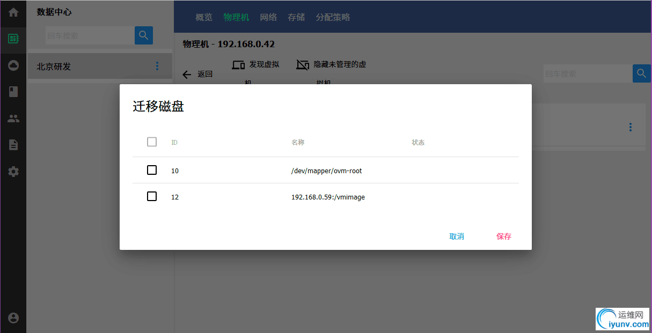
Task: Switch to the 网络 tab
Action: click(268, 17)
